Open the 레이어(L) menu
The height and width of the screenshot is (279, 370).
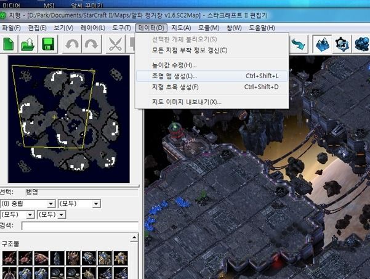[93, 28]
